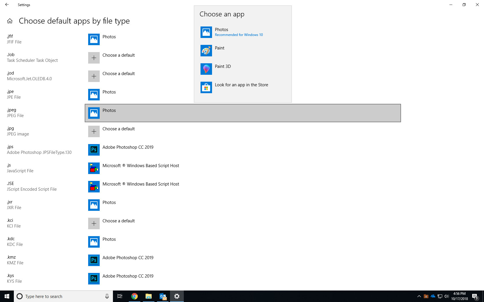Screen dimensions: 484x302
Task: Click the highlighted .jpeg Photos row
Action: (x=243, y=113)
